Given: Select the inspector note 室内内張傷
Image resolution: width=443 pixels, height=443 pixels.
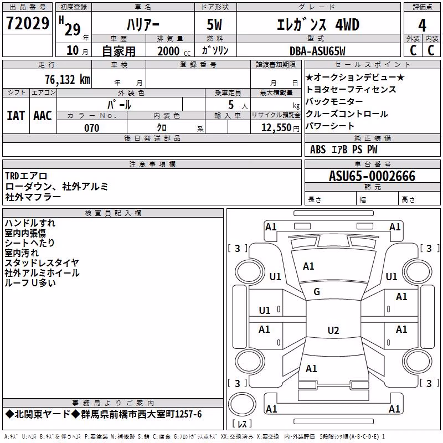Looking at the screenshot, I should [x=25, y=233].
